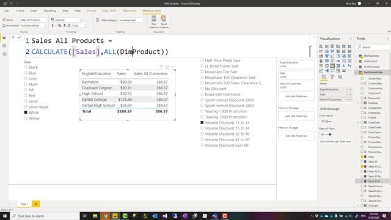Image resolution: width=391 pixels, height=220 pixels.
Task: Open more options ellipsis on table visual
Action: click(x=173, y=67)
